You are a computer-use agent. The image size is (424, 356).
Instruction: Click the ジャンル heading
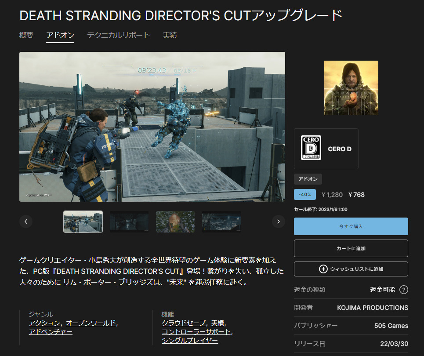click(41, 314)
